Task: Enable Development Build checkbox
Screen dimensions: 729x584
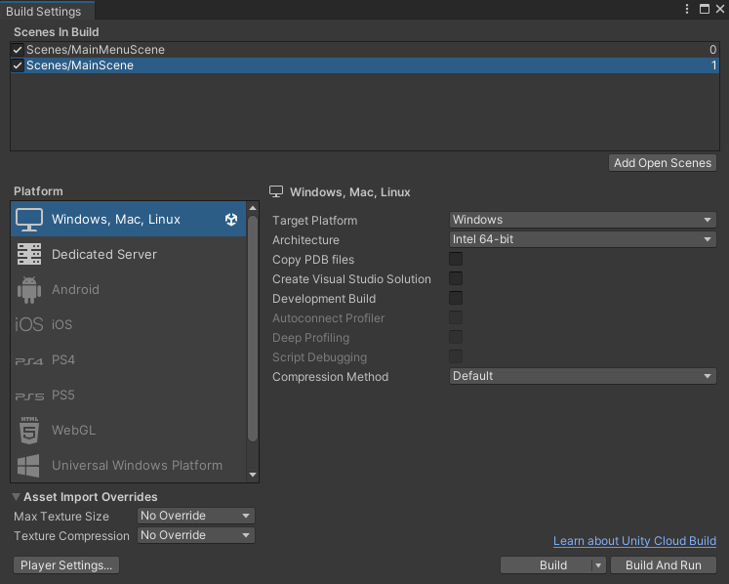Action: 456,298
